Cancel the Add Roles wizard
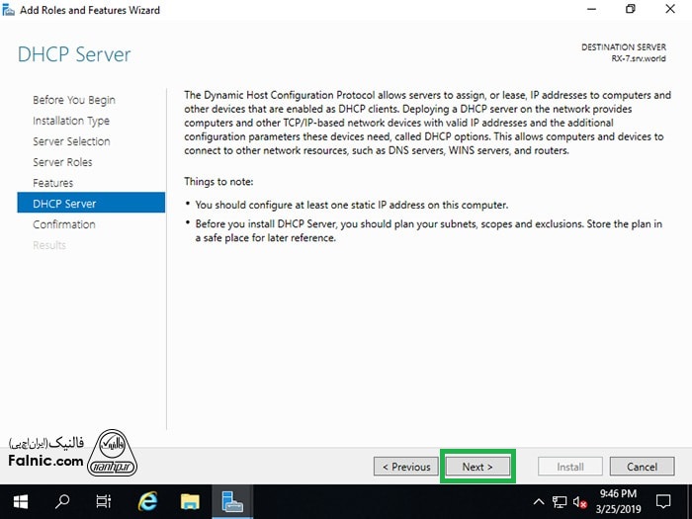 pyautogui.click(x=642, y=467)
